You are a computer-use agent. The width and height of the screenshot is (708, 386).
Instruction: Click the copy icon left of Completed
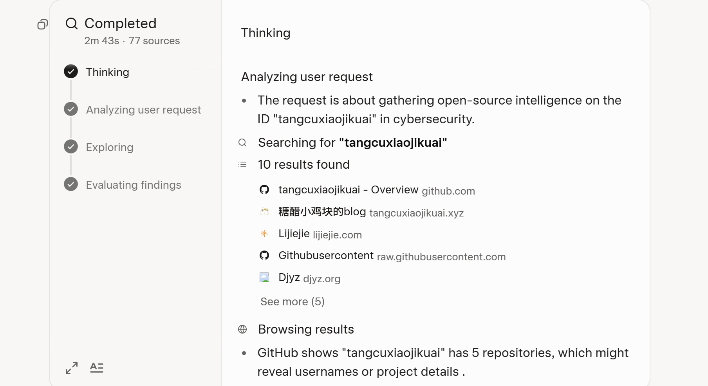[43, 24]
